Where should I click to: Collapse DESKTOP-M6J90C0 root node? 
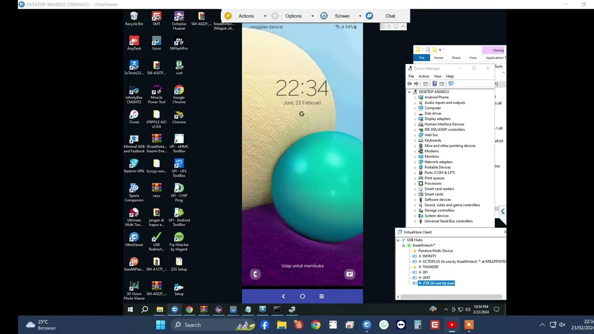409,92
